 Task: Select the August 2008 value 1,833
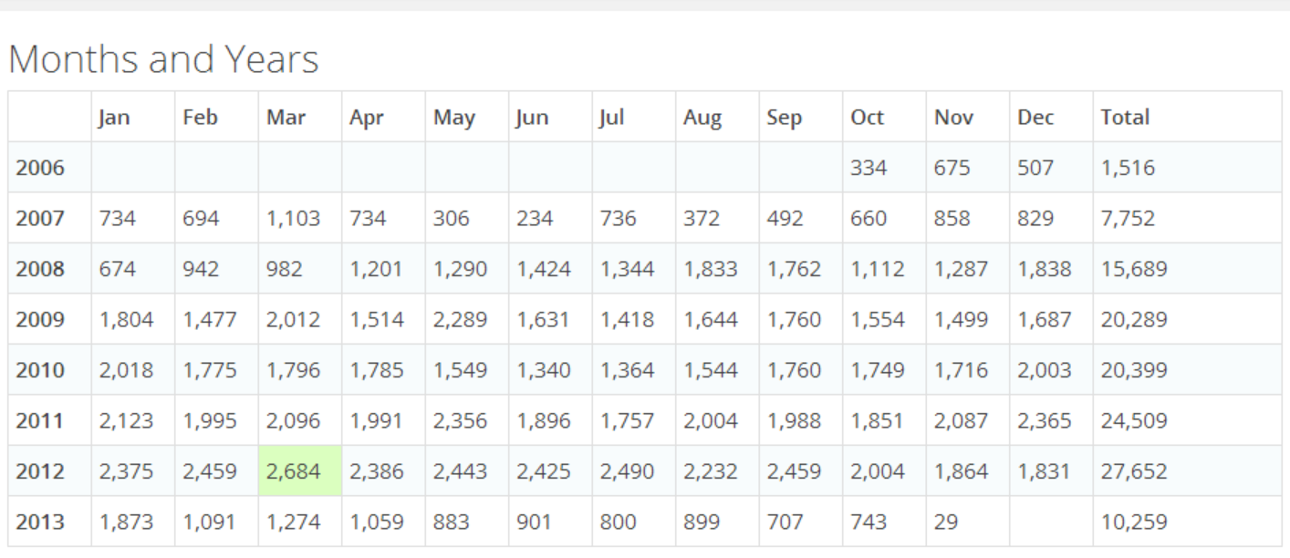[710, 269]
